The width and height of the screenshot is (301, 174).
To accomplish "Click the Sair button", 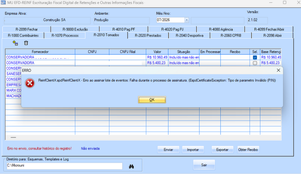I will tap(204, 165).
